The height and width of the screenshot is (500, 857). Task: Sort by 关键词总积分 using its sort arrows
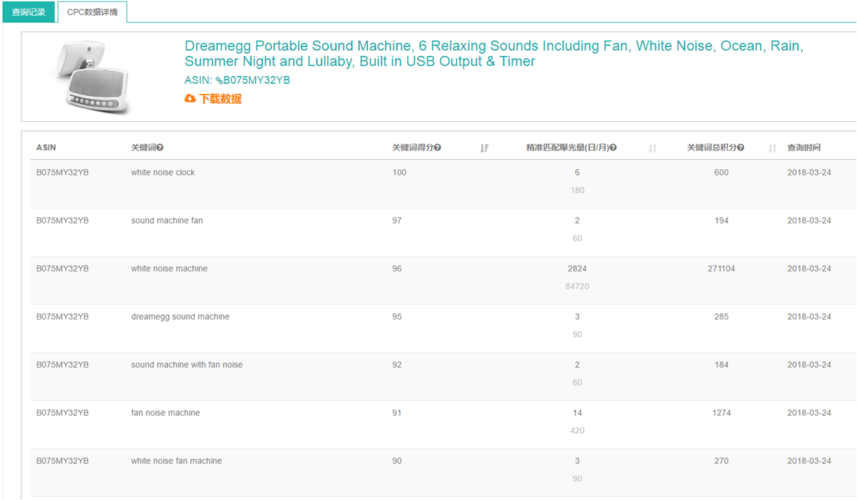point(772,148)
